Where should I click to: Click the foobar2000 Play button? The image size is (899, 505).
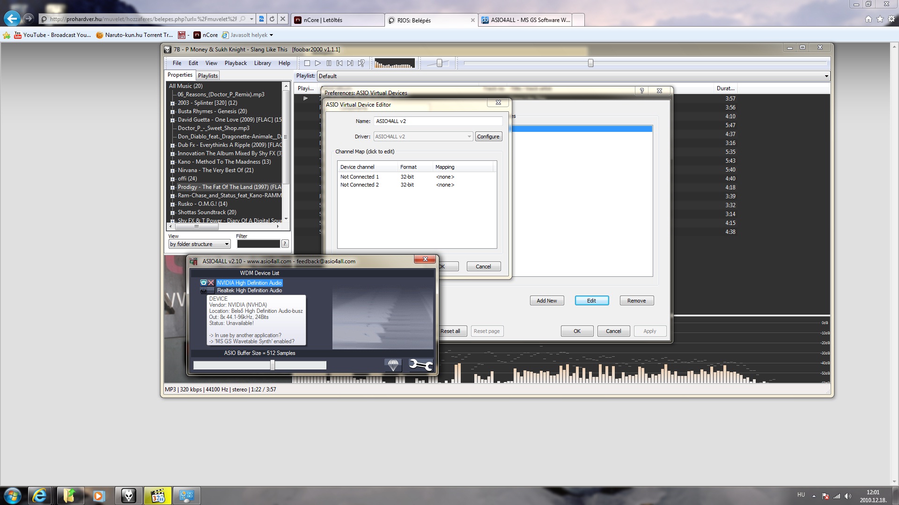pyautogui.click(x=318, y=63)
